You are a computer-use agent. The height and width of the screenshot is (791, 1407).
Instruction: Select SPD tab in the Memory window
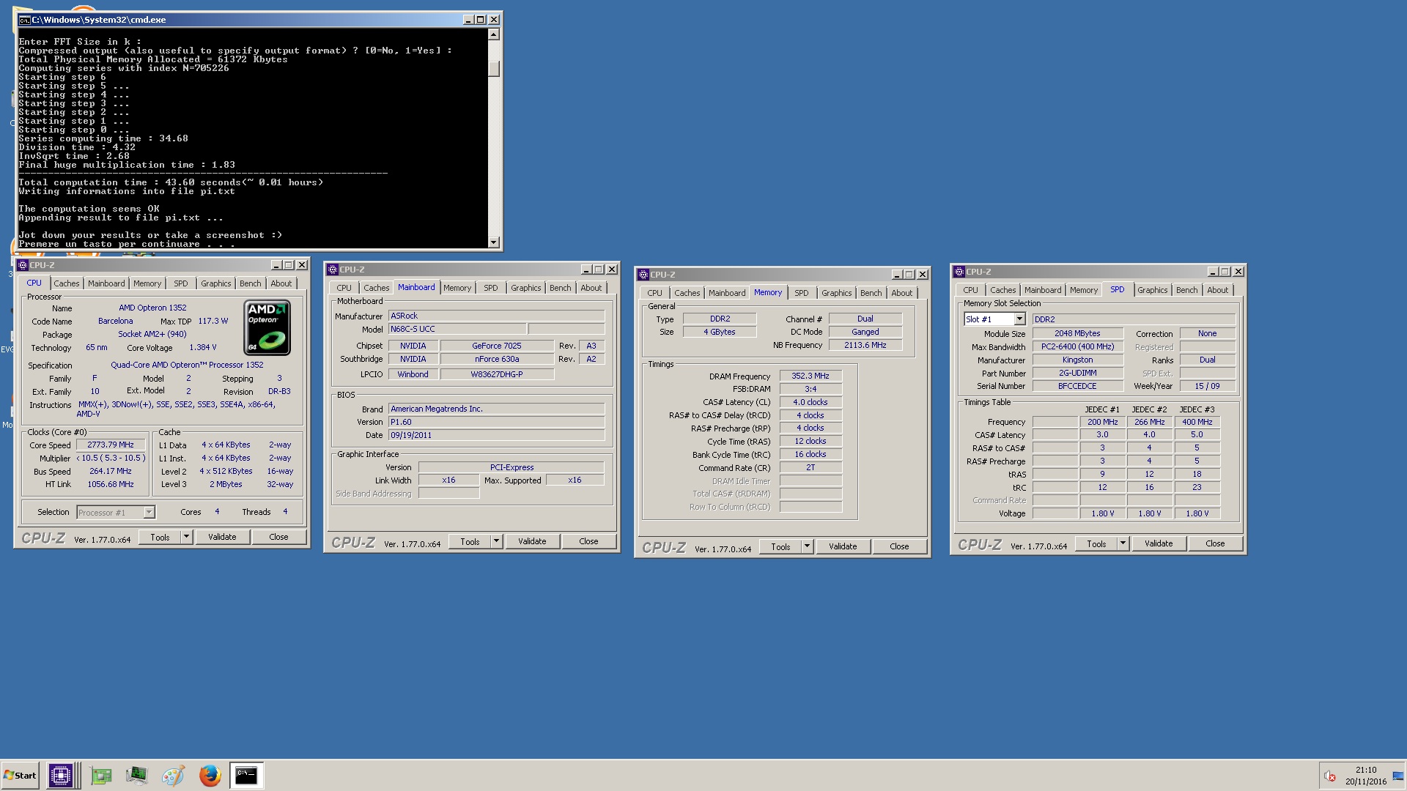802,293
